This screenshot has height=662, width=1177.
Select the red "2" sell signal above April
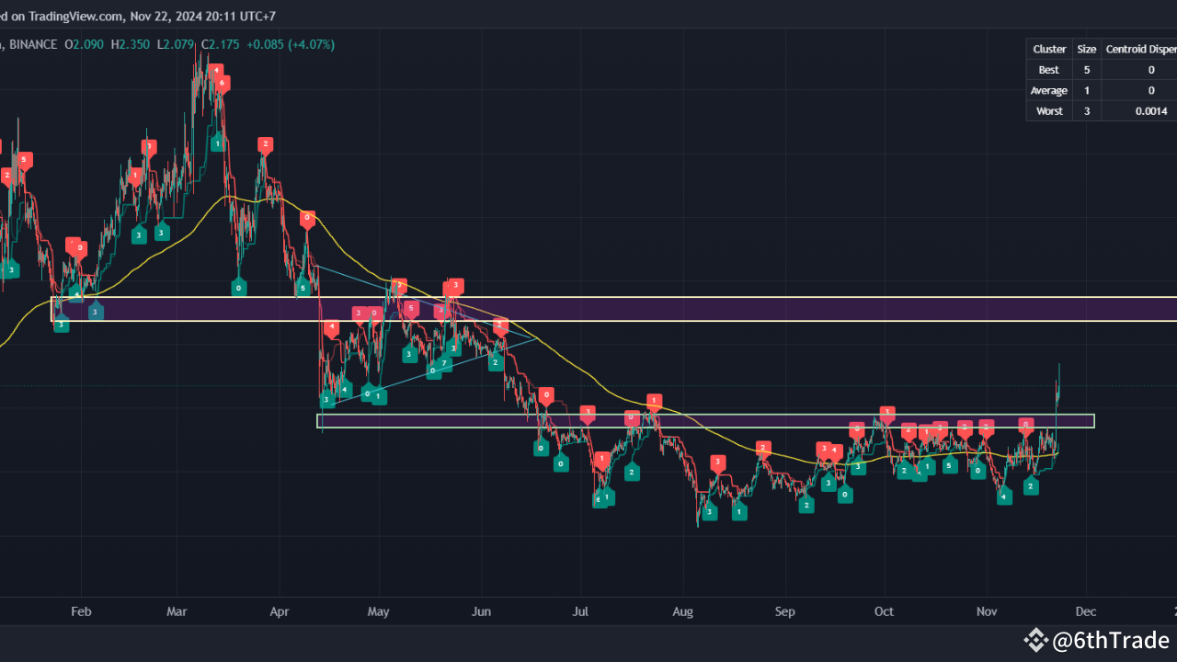pos(266,143)
